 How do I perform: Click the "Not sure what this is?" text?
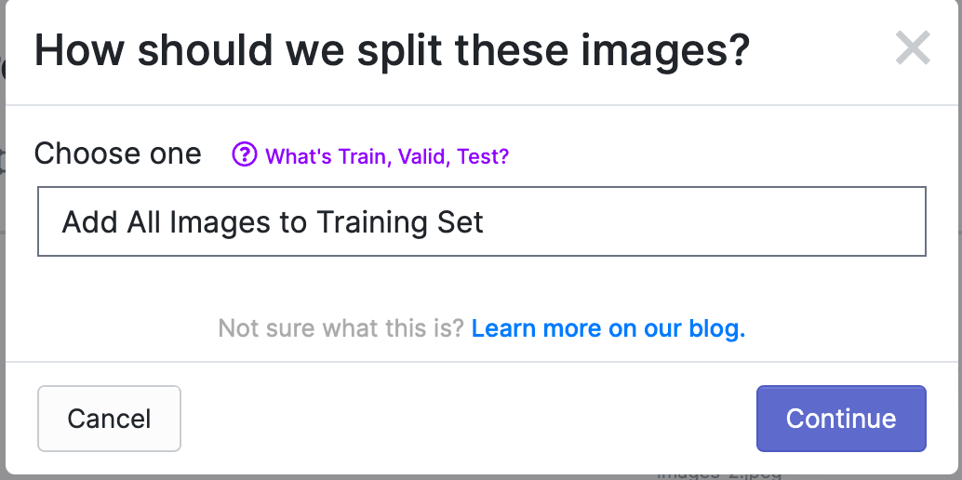click(x=341, y=328)
